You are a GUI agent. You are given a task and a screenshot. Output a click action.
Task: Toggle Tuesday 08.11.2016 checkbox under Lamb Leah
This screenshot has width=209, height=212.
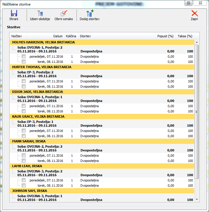click(23, 185)
